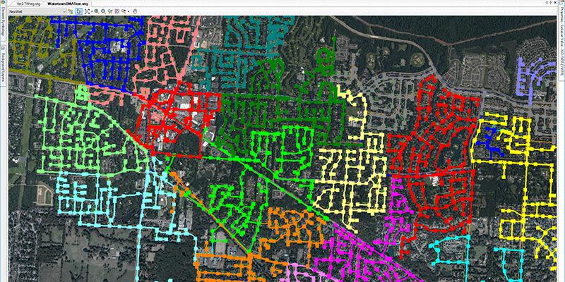Image resolution: width=565 pixels, height=282 pixels.
Task: Click the Zoom In magnifier icon
Action: click(x=96, y=12)
